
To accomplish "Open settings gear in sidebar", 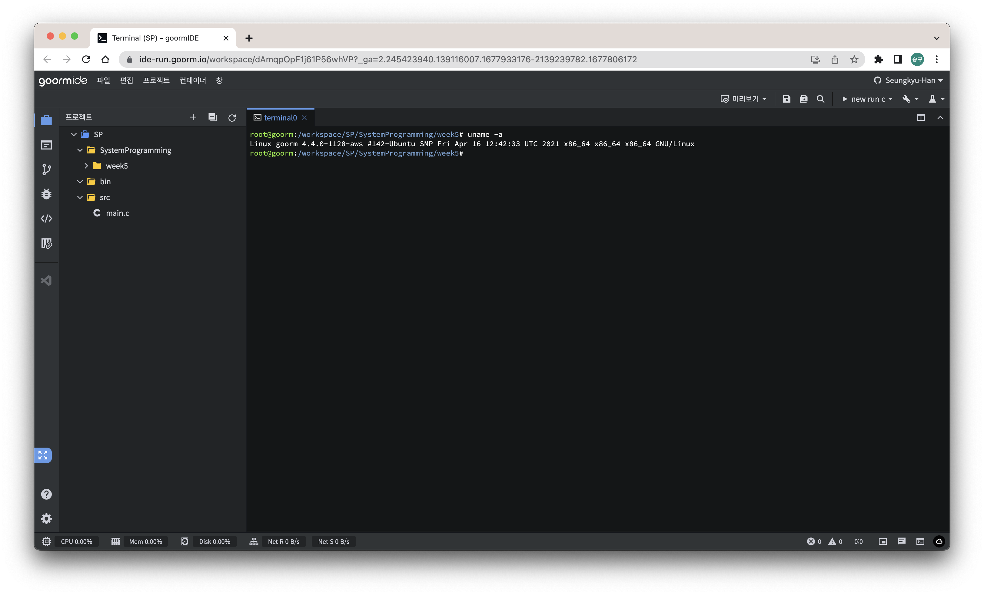I will (x=46, y=518).
